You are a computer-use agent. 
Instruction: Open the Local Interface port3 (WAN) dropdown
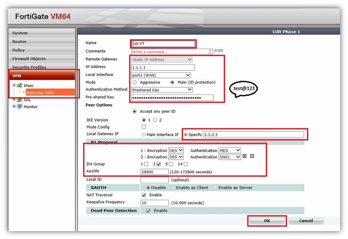click(161, 75)
